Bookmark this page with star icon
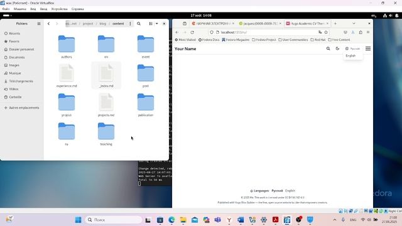This screenshot has width=402, height=226. tap(326, 32)
